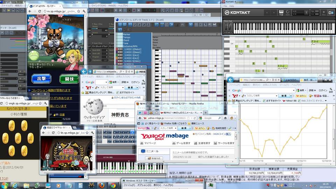Select 1:MIDI 1[Melo1] track in piano roll list
The height and width of the screenshot is (189, 336).
(133, 49)
